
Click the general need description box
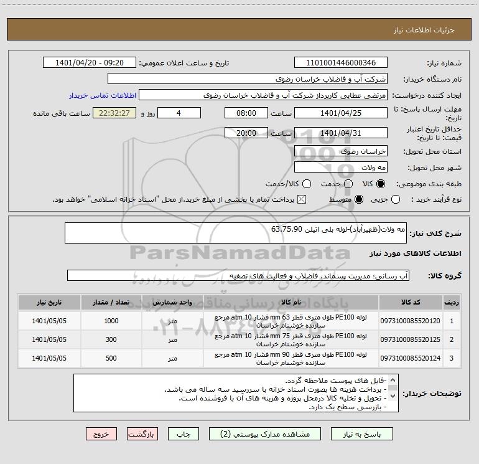pos(236,233)
